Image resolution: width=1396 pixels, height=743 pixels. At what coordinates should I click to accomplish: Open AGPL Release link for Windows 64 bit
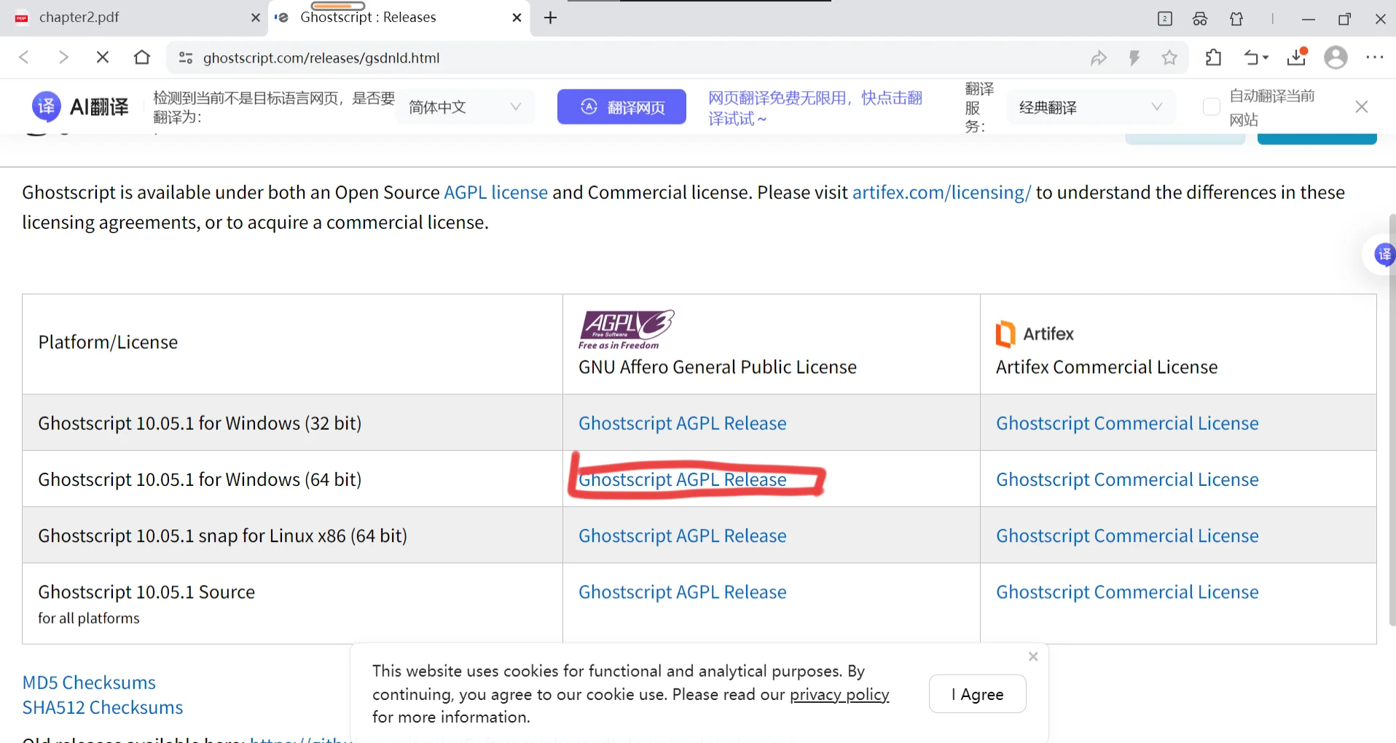click(x=682, y=479)
